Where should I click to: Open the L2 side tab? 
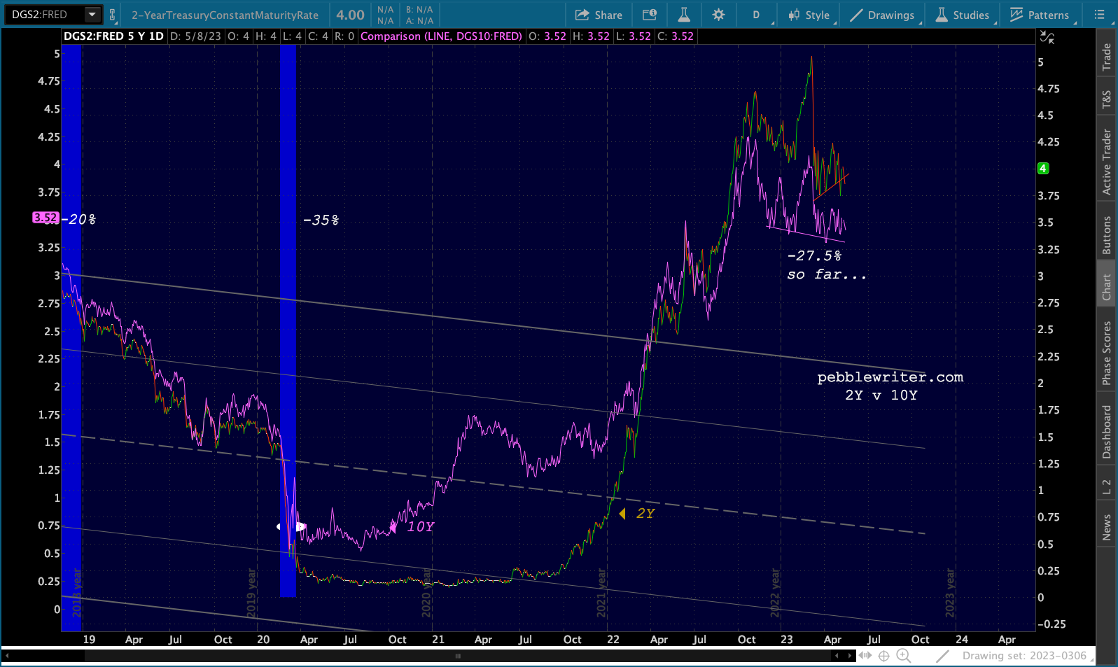1107,487
